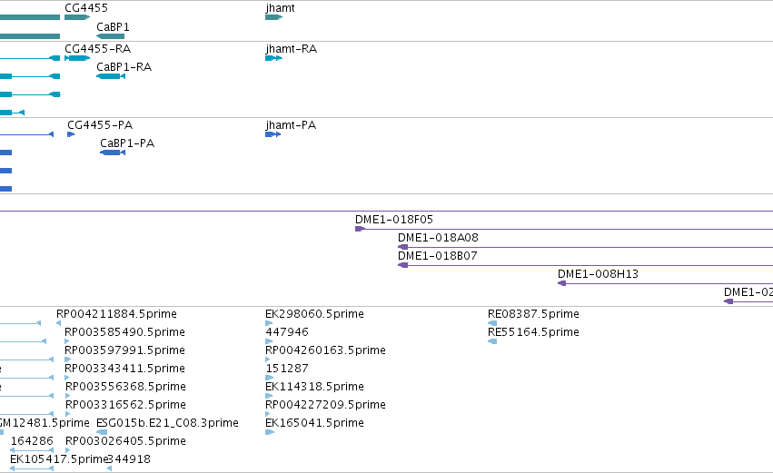Select the CG4455-PA protein feature
Image resolution: width=773 pixels, height=473 pixels.
tap(71, 134)
